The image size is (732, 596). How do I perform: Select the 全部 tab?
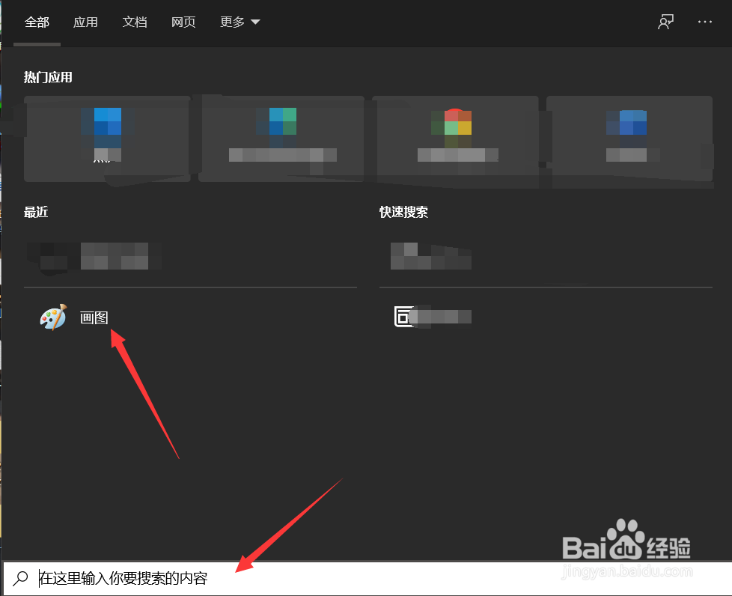coord(37,22)
